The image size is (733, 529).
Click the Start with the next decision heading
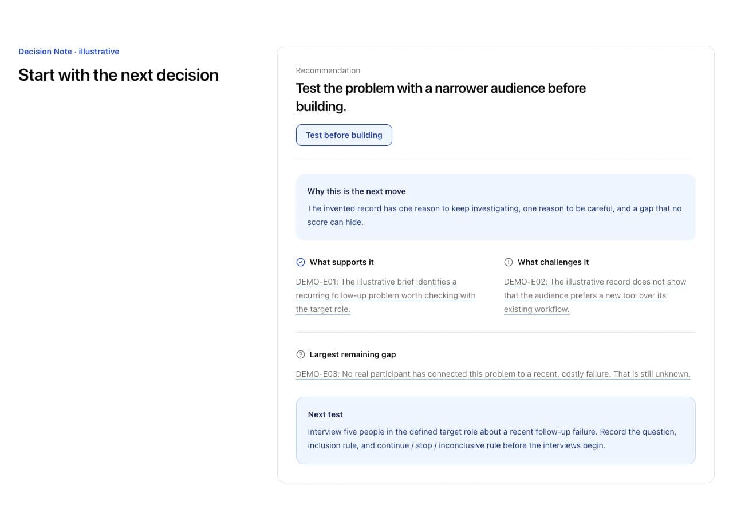coord(119,75)
